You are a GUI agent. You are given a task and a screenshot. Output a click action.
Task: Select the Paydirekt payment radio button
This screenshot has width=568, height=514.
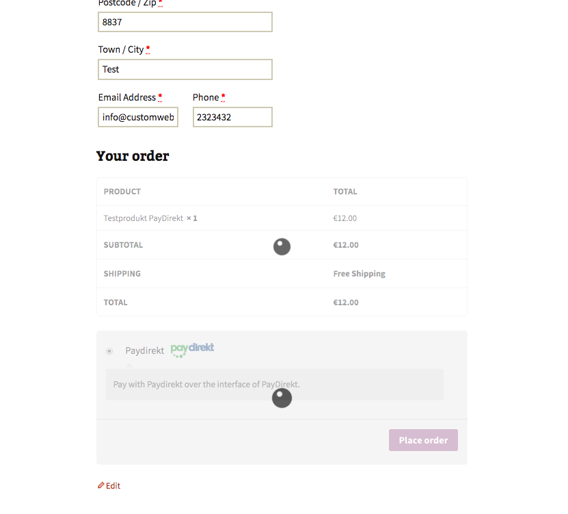109,351
